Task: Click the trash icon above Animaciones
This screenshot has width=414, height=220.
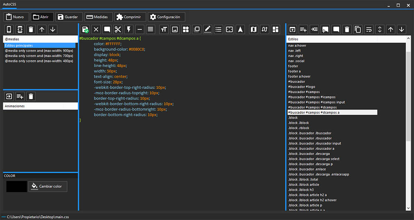Action: 31,97
